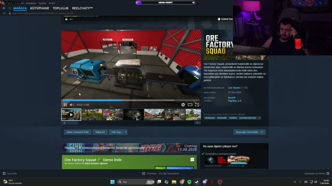Image resolution: width=332 pixels, height=186 pixels.
Task: Click the Yok Say button
Action: pyautogui.click(x=116, y=132)
